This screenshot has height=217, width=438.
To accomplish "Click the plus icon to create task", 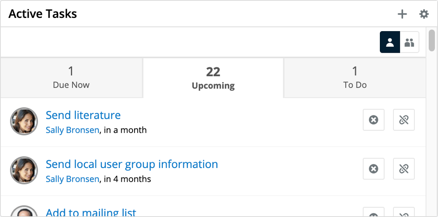I will pyautogui.click(x=402, y=14).
